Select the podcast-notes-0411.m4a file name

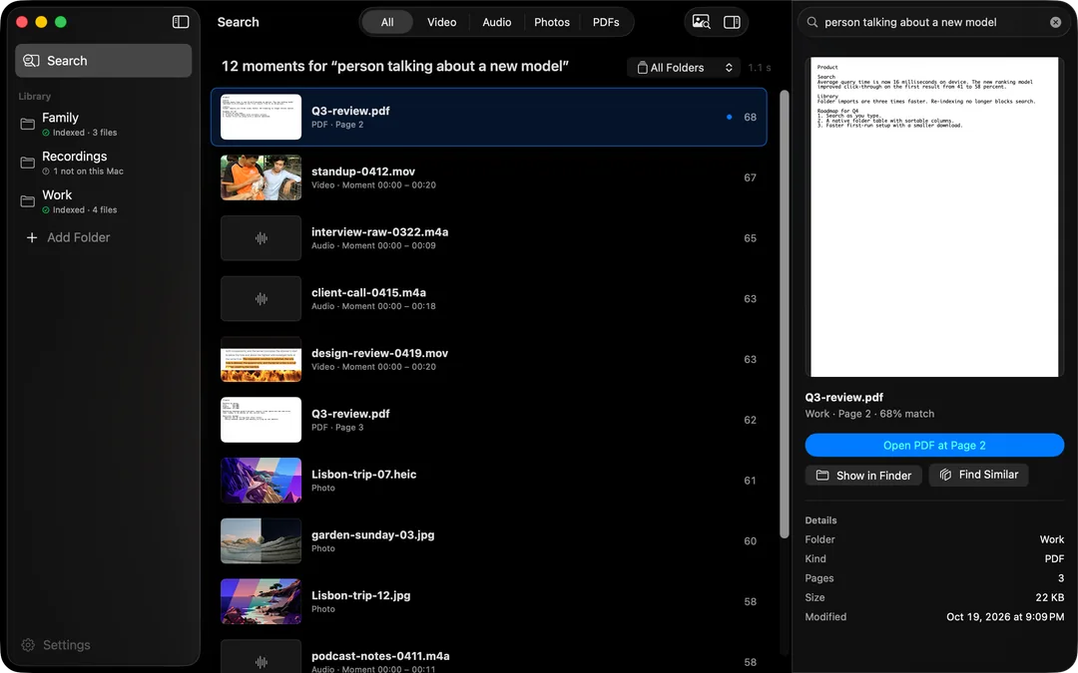click(380, 656)
